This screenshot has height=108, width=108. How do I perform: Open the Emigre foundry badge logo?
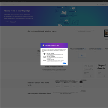click(x=81, y=82)
